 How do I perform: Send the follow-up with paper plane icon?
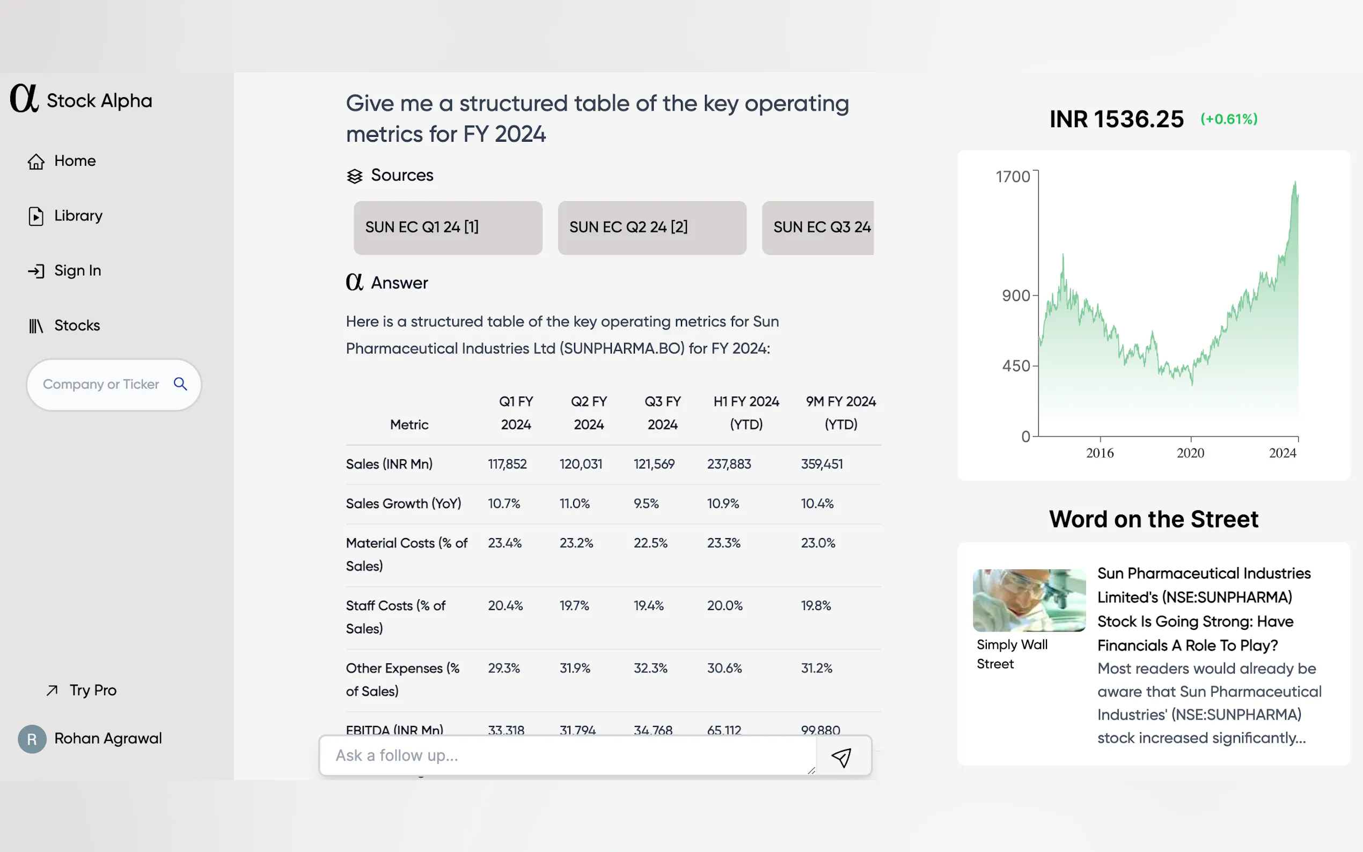coord(841,758)
